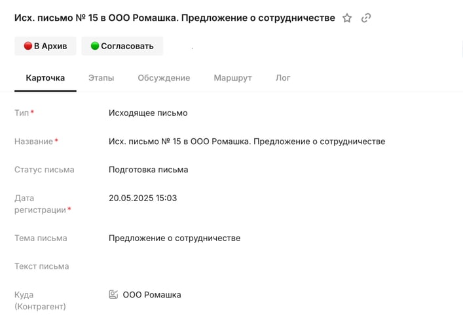Switch to the Карточка tab
The width and height of the screenshot is (463, 327).
[x=45, y=78]
